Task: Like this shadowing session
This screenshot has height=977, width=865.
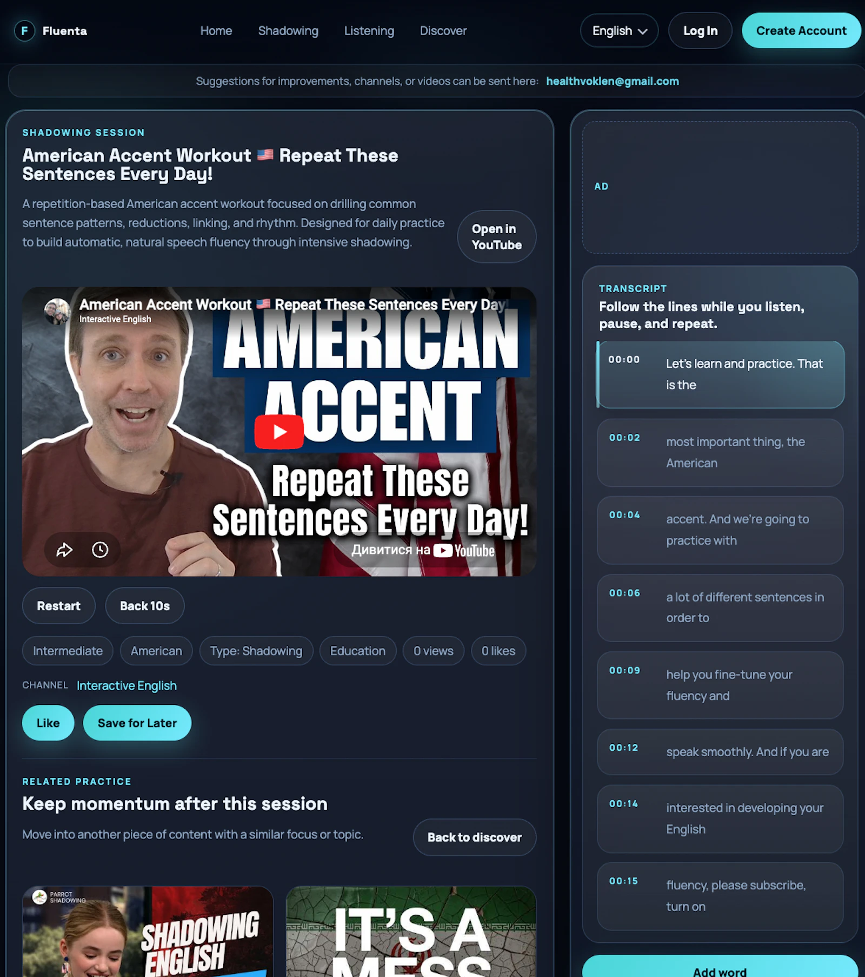Action: click(48, 723)
